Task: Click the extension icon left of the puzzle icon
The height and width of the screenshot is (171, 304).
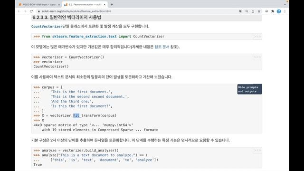Action: (x=266, y=11)
